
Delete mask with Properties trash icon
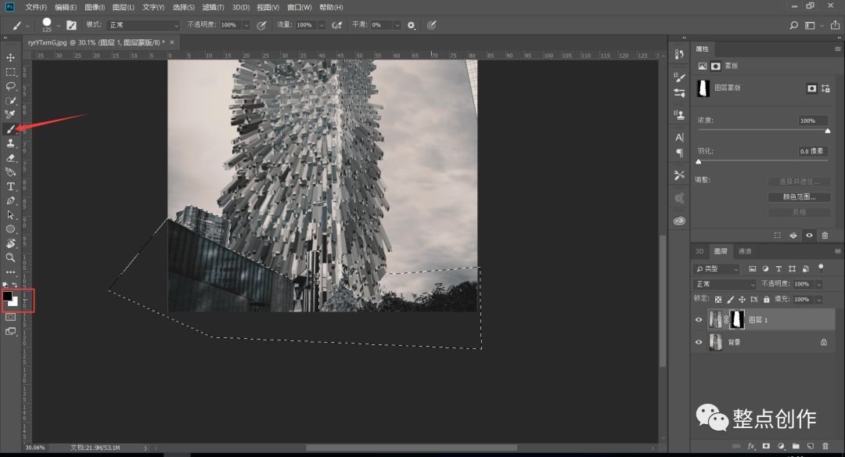tap(825, 235)
